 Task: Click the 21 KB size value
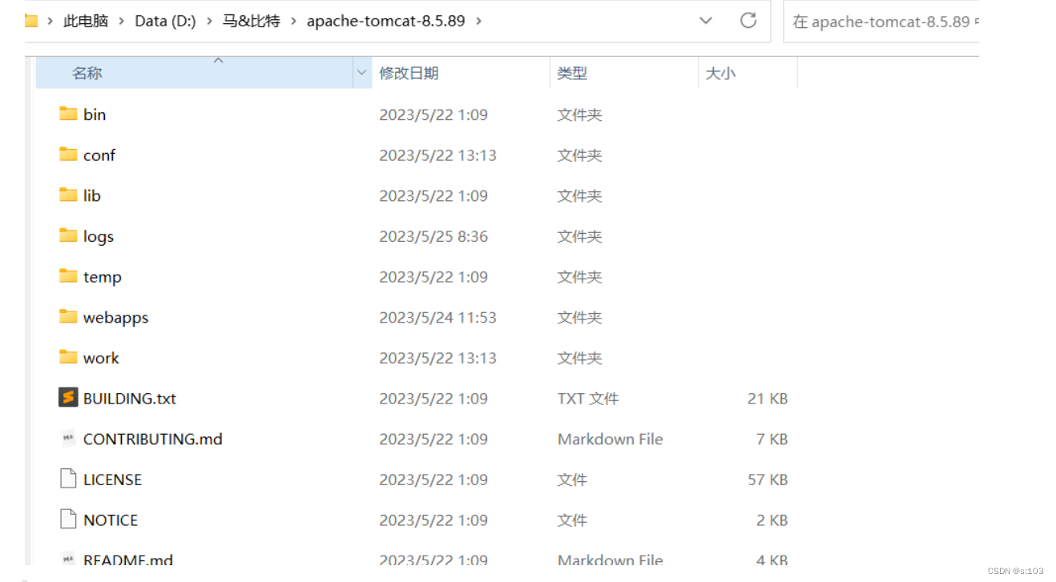[x=768, y=398]
